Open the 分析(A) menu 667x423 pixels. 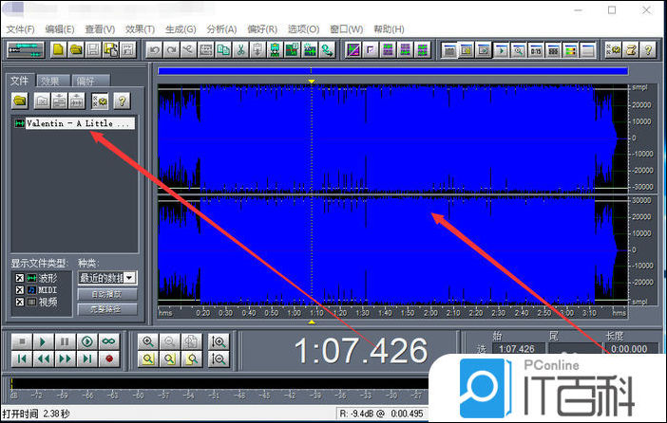click(221, 29)
